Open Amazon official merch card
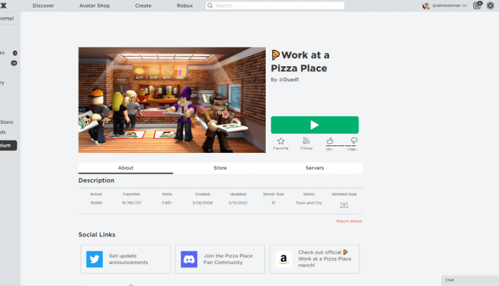This screenshot has height=286, width=499. click(315, 259)
